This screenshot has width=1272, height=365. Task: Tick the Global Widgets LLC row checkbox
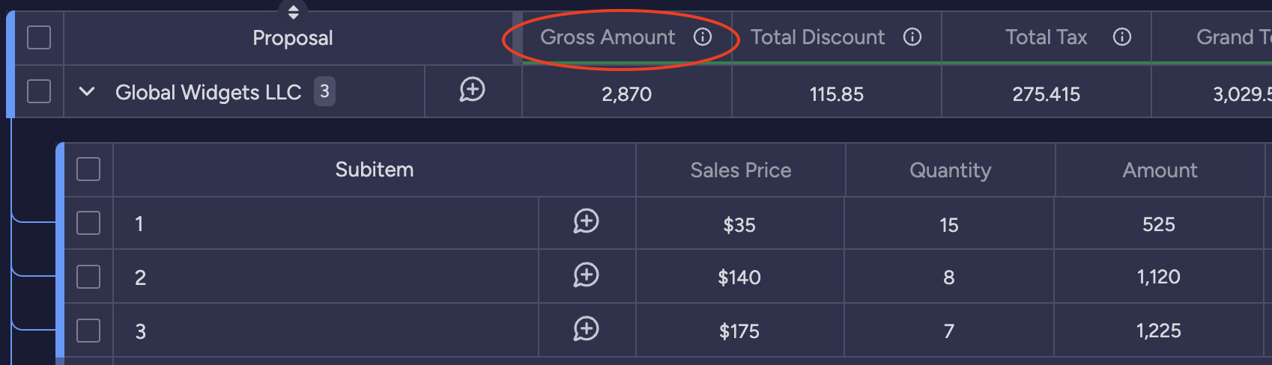(x=39, y=91)
